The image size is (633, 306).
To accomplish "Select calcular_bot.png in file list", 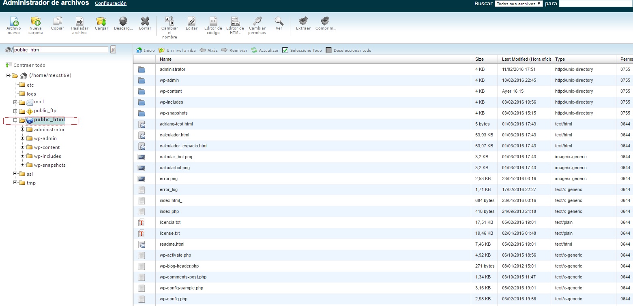I will pos(176,157).
